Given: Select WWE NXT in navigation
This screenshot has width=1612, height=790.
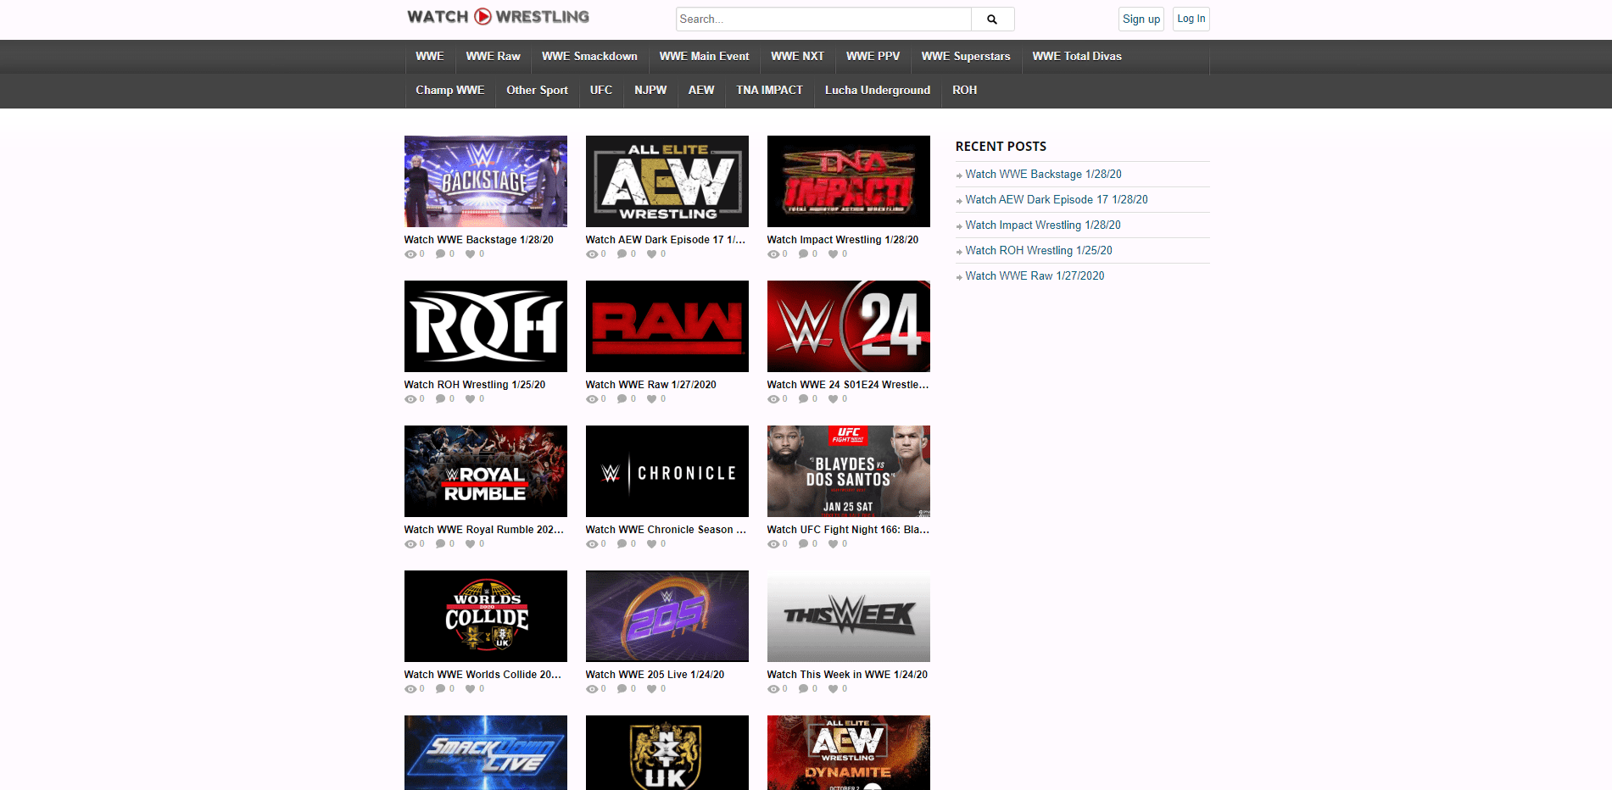Looking at the screenshot, I should point(798,57).
